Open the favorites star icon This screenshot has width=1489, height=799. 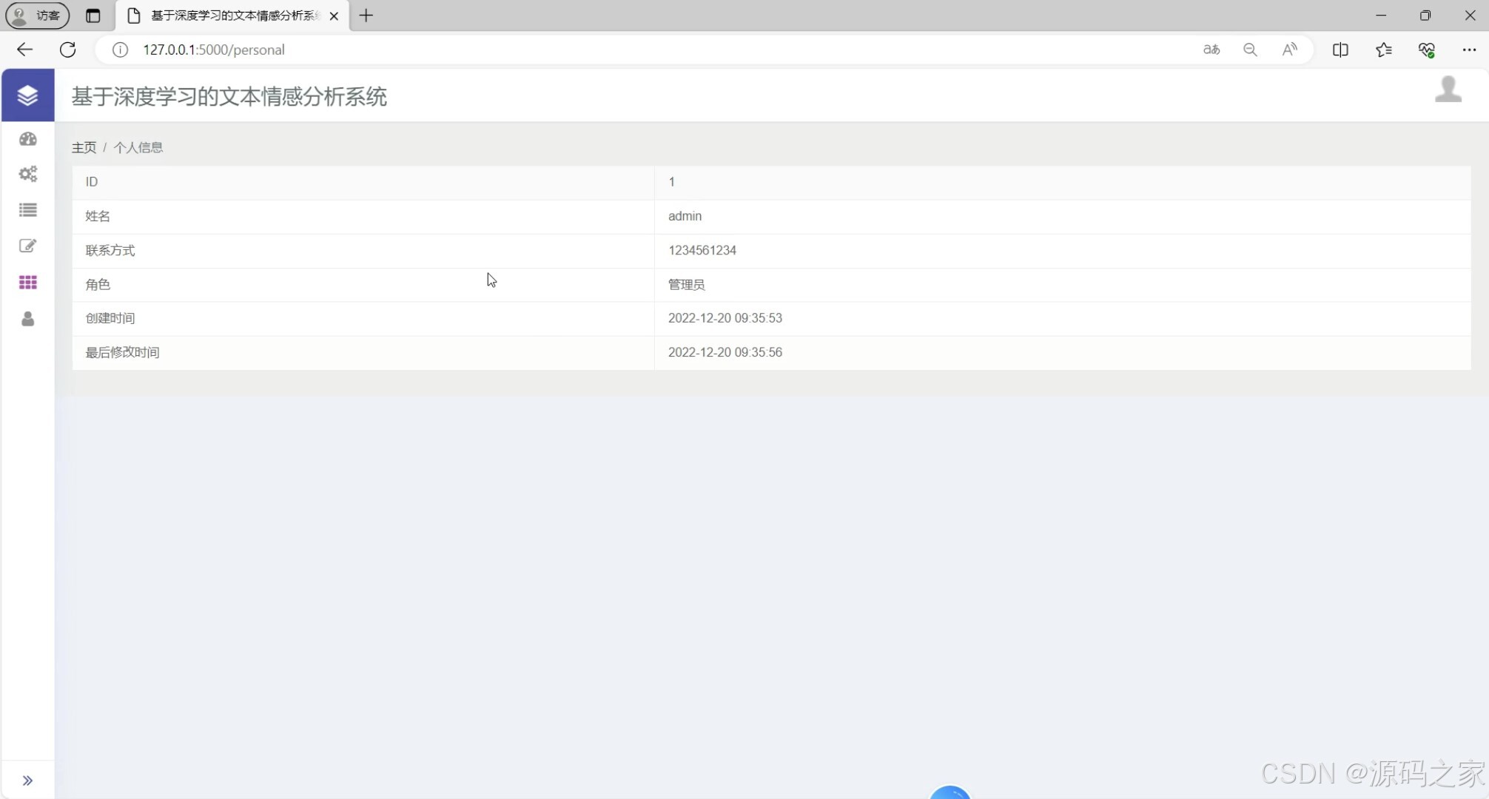(x=1383, y=50)
